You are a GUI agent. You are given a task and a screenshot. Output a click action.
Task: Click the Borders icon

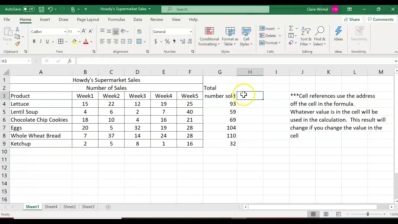(61, 41)
